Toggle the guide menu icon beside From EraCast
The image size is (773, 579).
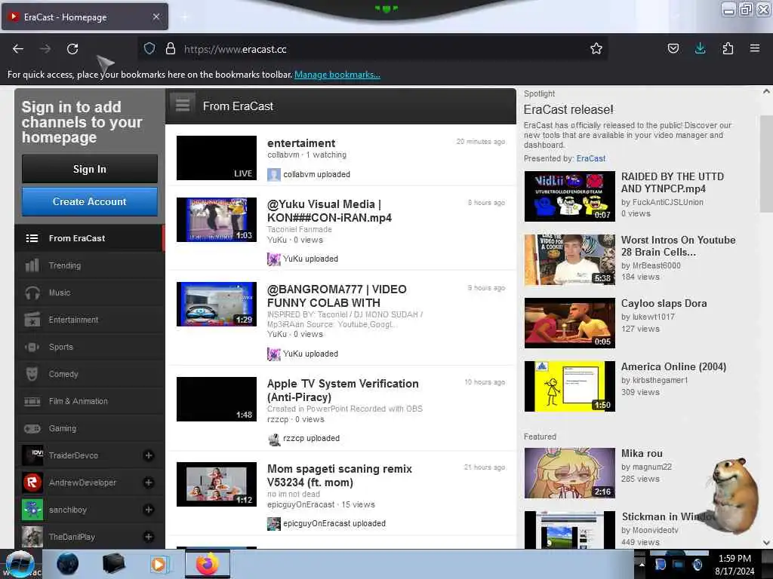pyautogui.click(x=183, y=106)
